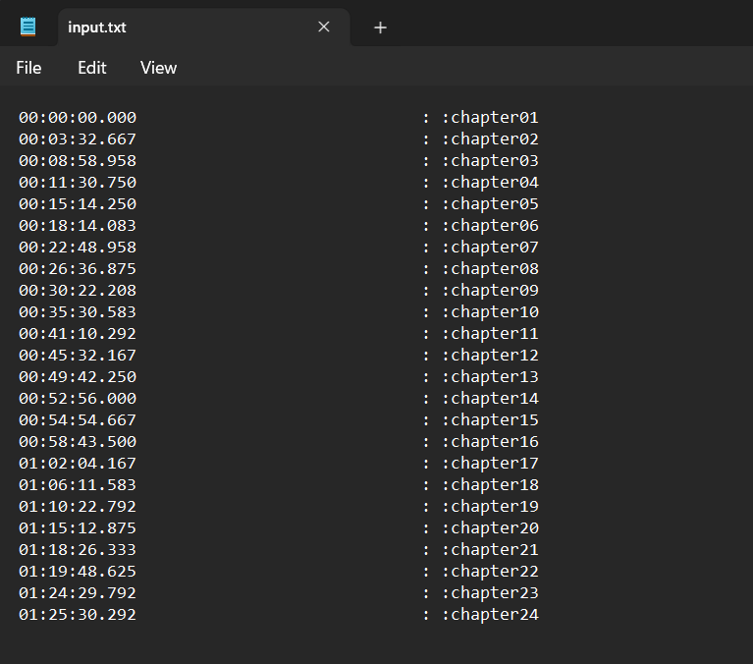This screenshot has height=664, width=753.
Task: Click timestamp 01:02:04.167
Action: pos(78,464)
